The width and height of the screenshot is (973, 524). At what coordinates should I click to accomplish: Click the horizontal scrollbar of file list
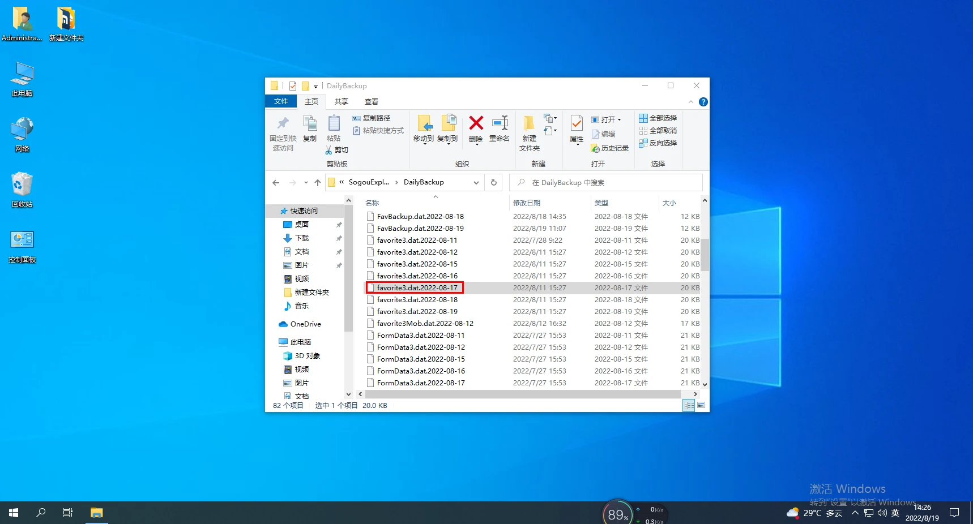(523, 394)
